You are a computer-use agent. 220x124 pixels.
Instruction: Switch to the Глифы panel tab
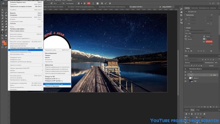(x=198, y=110)
